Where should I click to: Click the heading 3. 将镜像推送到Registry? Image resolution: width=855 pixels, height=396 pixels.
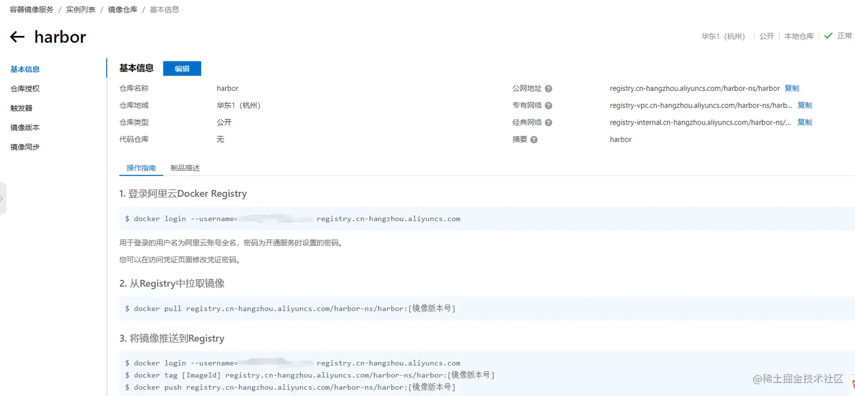pyautogui.click(x=172, y=338)
